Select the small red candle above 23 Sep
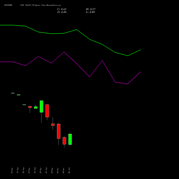Screen dimensions: 179x179 [30, 107]
